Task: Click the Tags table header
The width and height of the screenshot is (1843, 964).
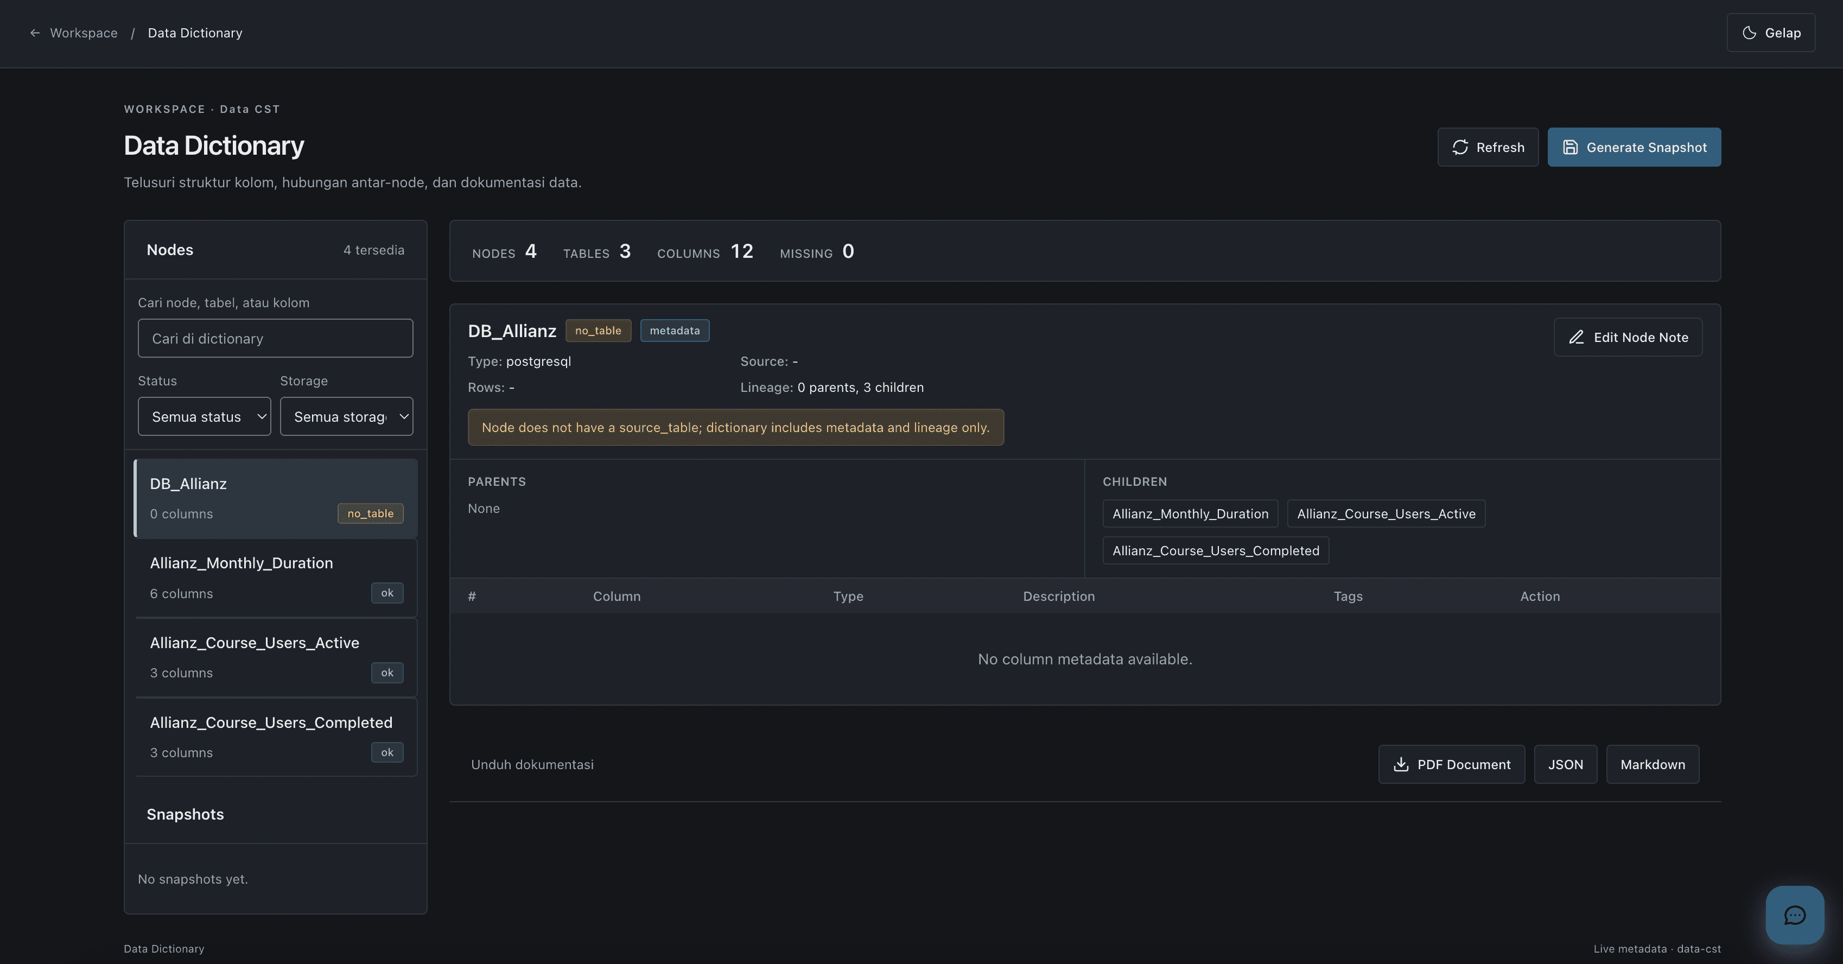Action: (x=1348, y=596)
